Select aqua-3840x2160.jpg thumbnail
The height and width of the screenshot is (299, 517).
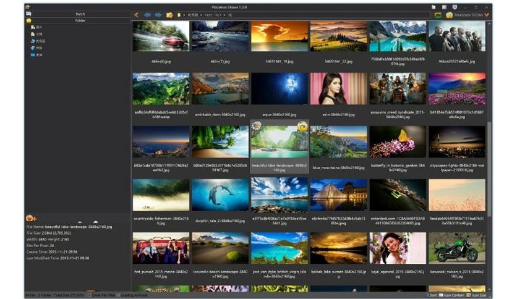280,88
